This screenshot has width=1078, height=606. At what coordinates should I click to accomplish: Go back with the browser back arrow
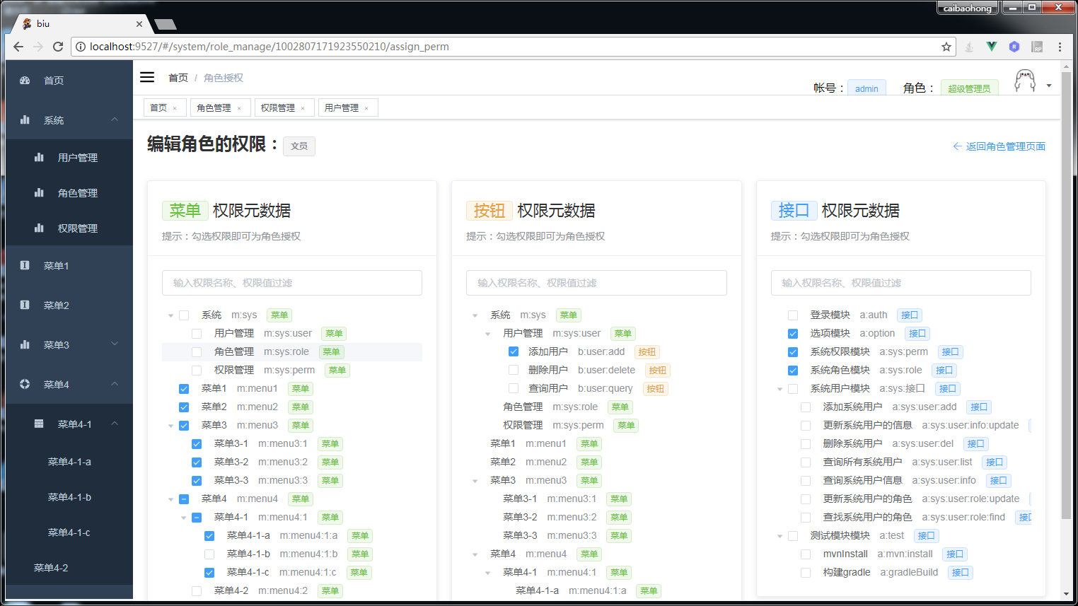(18, 47)
